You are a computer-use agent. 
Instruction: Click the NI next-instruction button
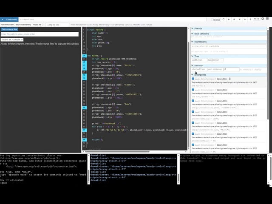(255, 19)
